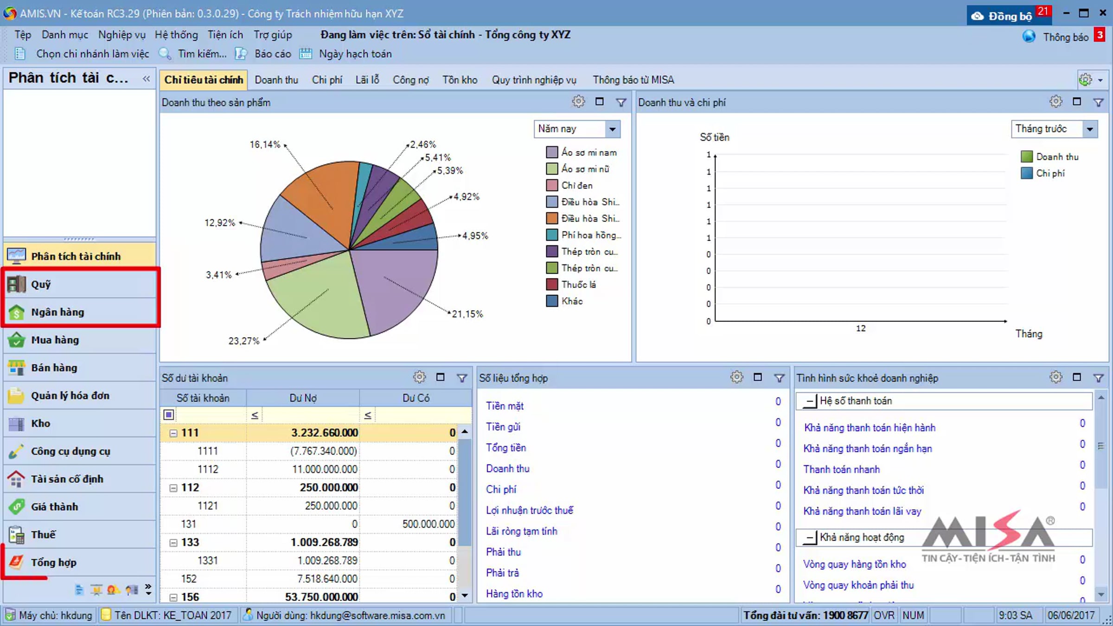Open the Giá thành costing icon
The image size is (1113, 626).
coord(17,507)
